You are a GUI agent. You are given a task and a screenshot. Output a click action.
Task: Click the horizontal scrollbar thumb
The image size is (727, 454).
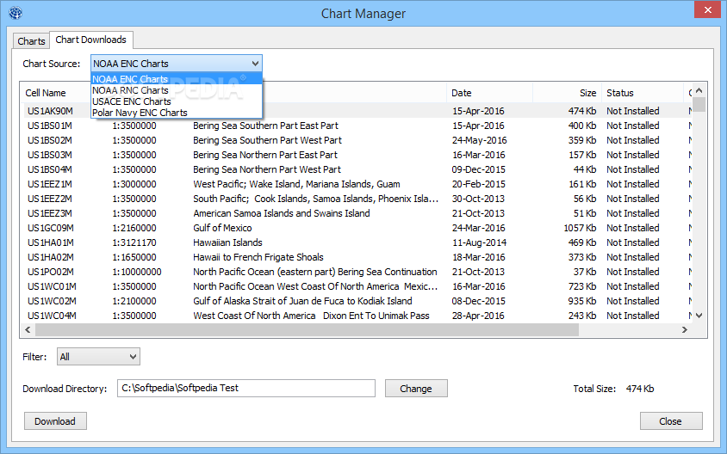[x=307, y=329]
